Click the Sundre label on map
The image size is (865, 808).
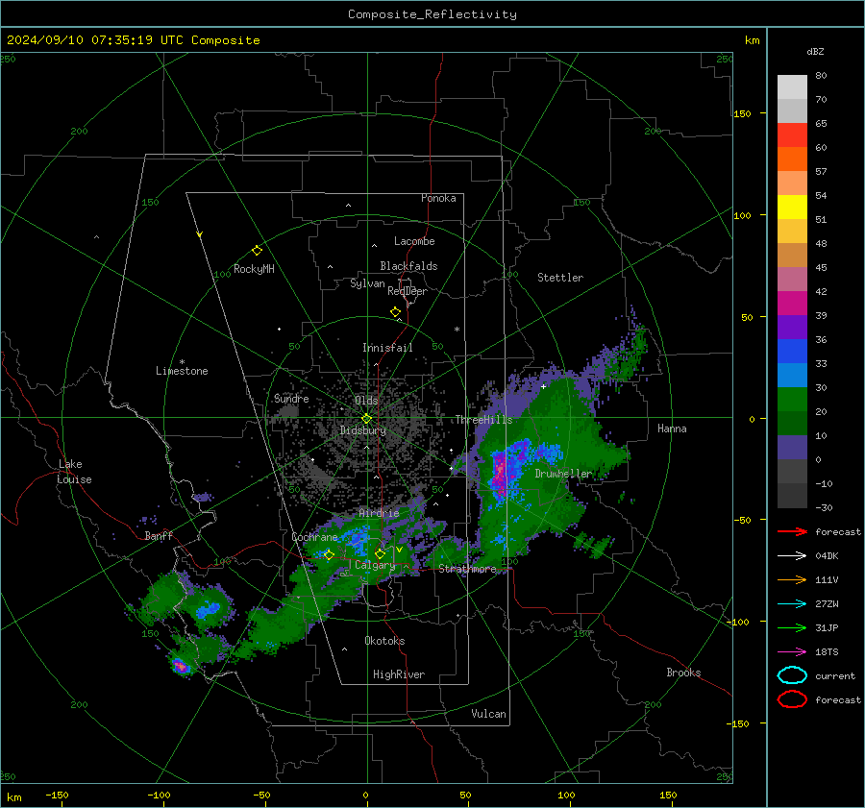pos(291,398)
